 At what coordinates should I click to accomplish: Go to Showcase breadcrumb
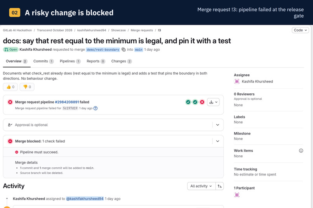(x=118, y=30)
